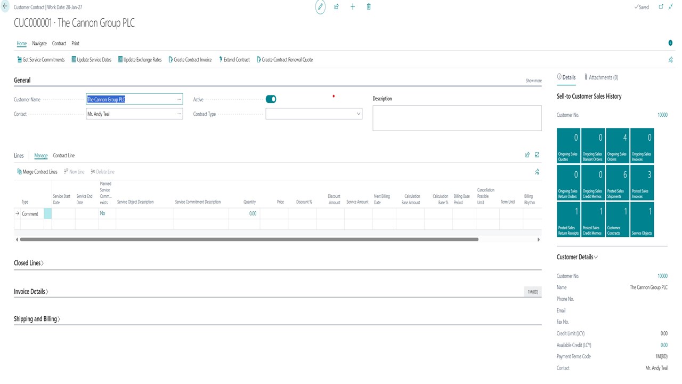This screenshot has width=682, height=384.
Task: Open the Ongoing Sales Orders tile
Action: point(618,146)
